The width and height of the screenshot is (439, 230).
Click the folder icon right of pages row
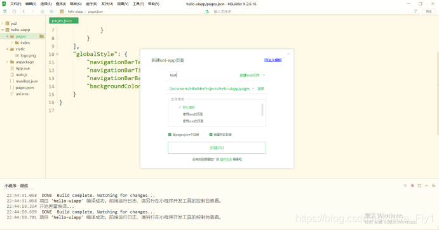tap(41, 36)
